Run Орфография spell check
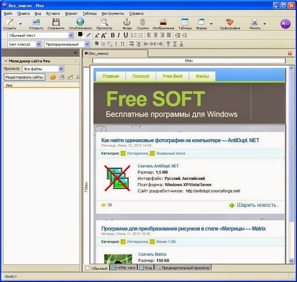This screenshot has width=297, height=282. tap(229, 22)
